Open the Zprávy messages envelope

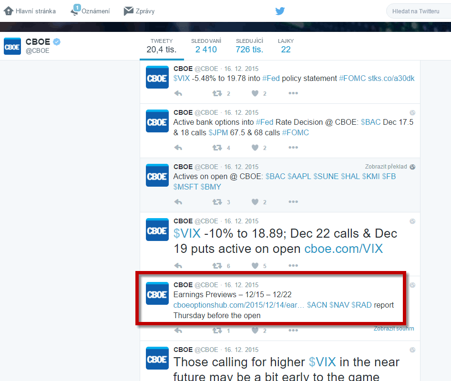[139, 11]
